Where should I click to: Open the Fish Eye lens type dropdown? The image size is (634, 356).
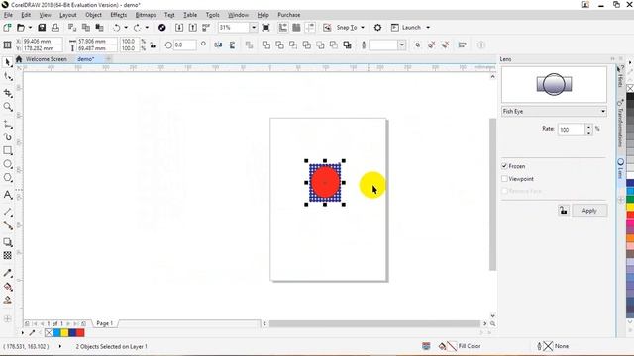(554, 111)
